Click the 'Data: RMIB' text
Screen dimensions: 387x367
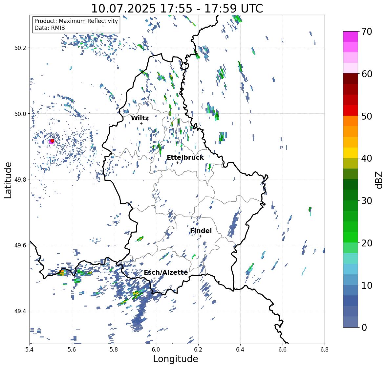50,28
